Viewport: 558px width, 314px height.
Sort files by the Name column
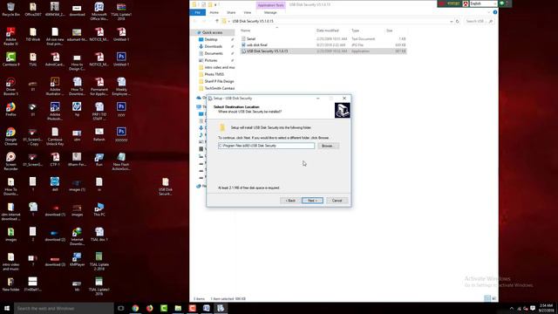[x=245, y=31]
